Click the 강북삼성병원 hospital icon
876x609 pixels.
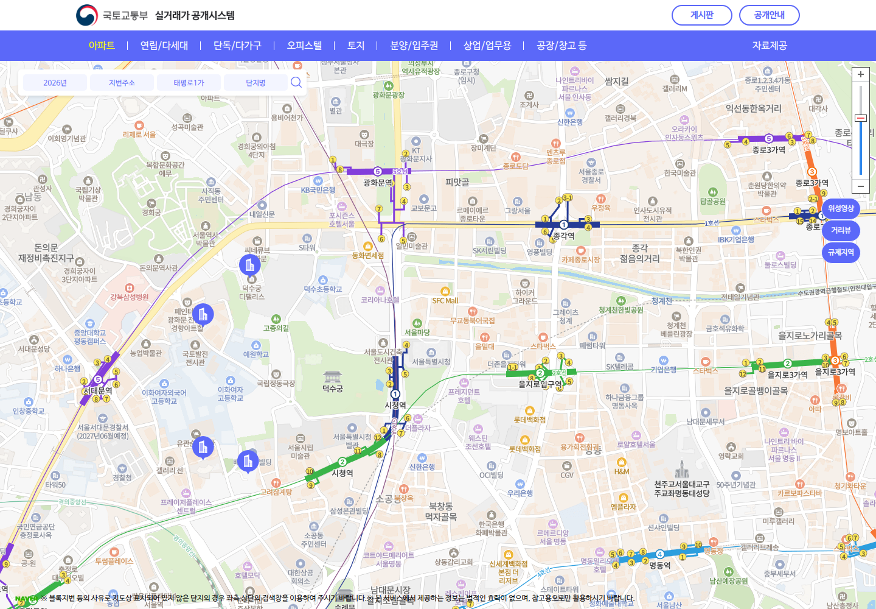tap(130, 288)
